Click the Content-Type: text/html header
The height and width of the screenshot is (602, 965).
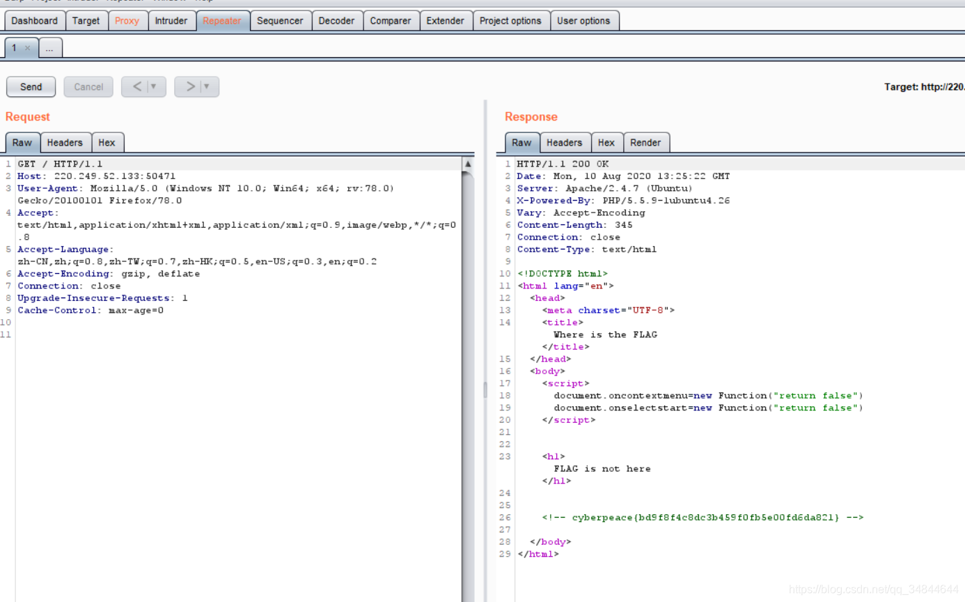point(587,249)
